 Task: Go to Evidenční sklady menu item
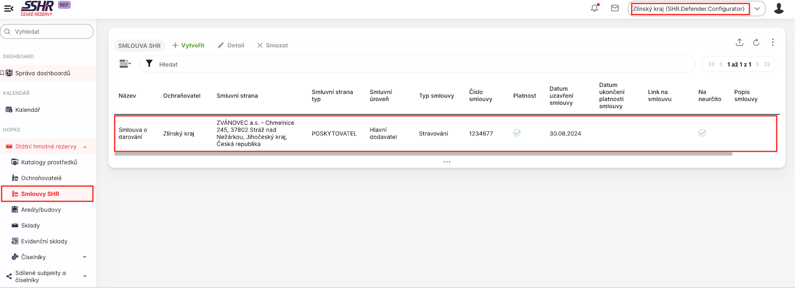pyautogui.click(x=44, y=241)
